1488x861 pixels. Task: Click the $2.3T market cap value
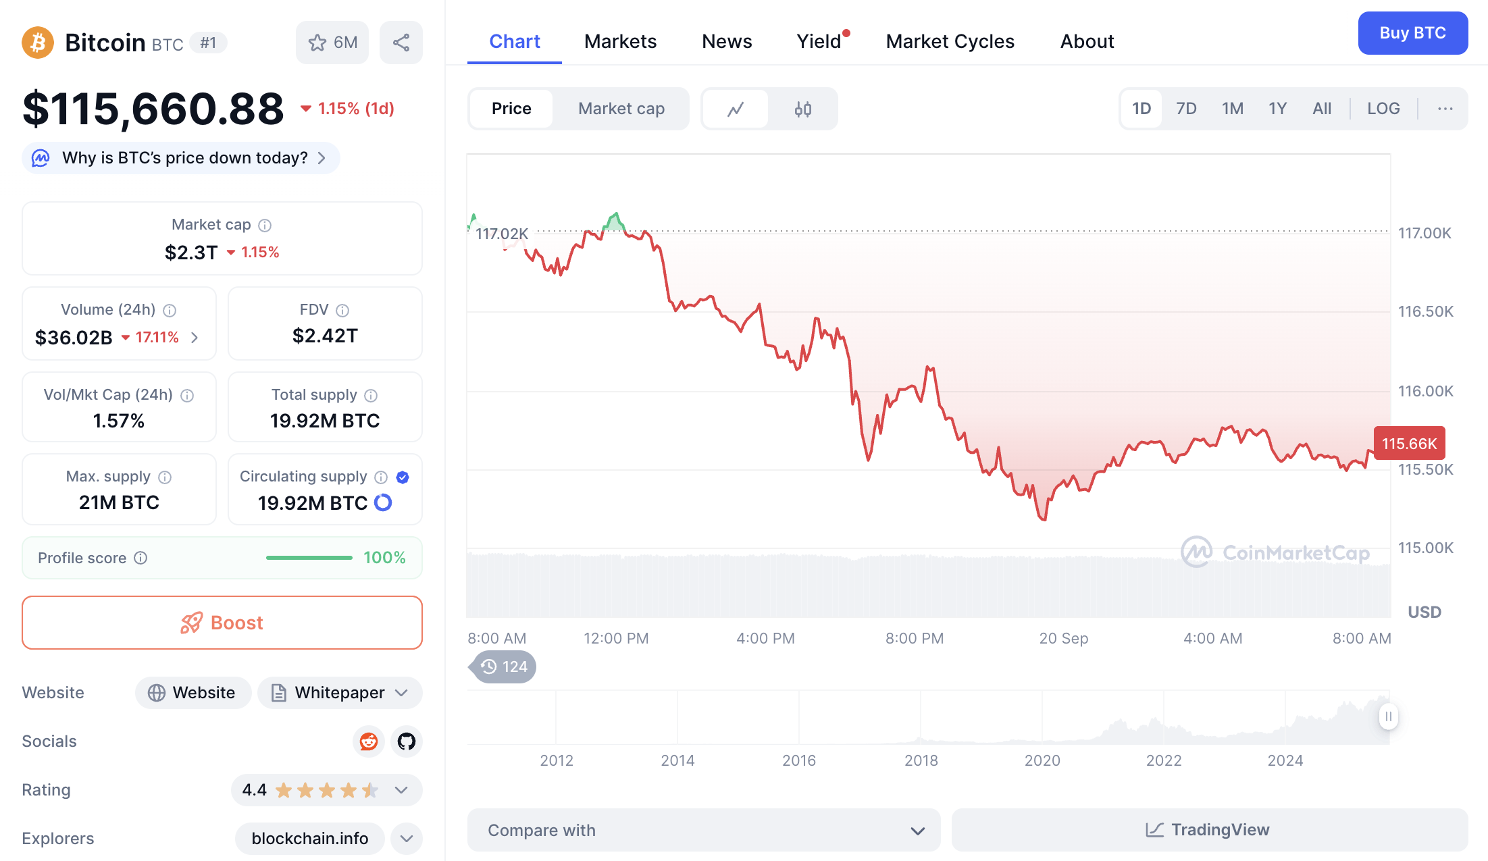[191, 253]
